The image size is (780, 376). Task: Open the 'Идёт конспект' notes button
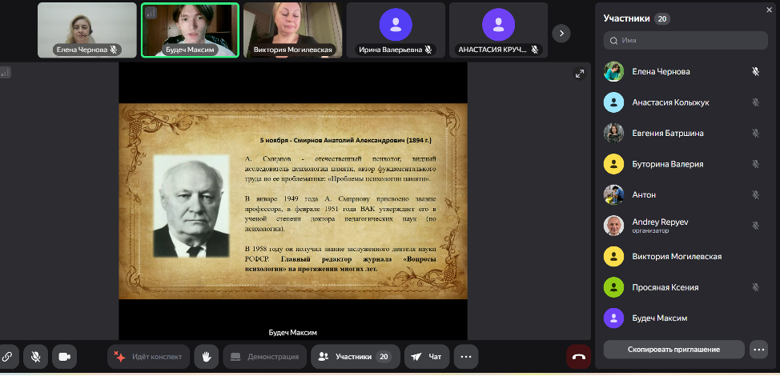point(148,356)
